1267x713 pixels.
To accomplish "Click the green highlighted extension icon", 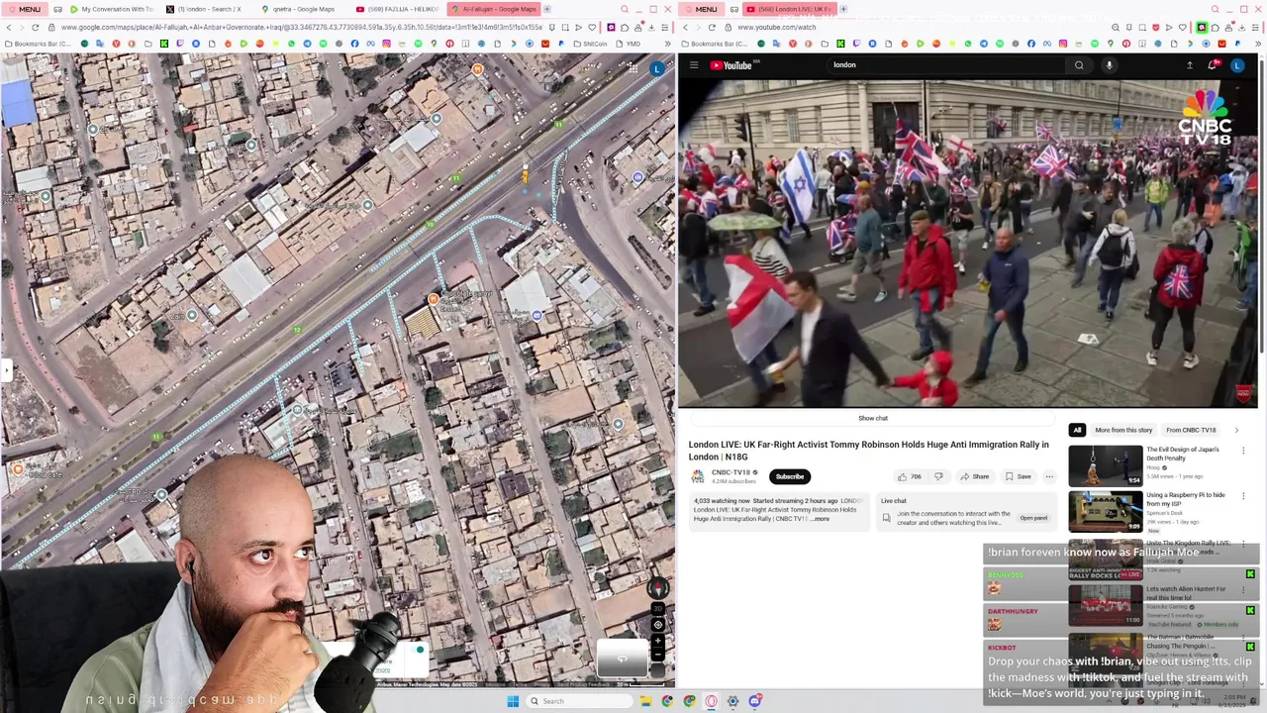I will 1202,28.
